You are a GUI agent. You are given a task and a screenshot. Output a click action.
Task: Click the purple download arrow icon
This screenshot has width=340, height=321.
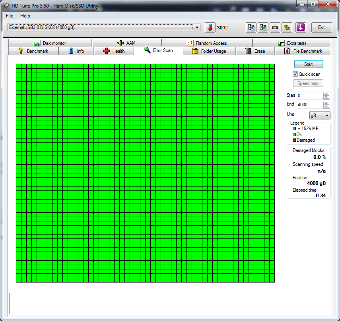point(301,27)
